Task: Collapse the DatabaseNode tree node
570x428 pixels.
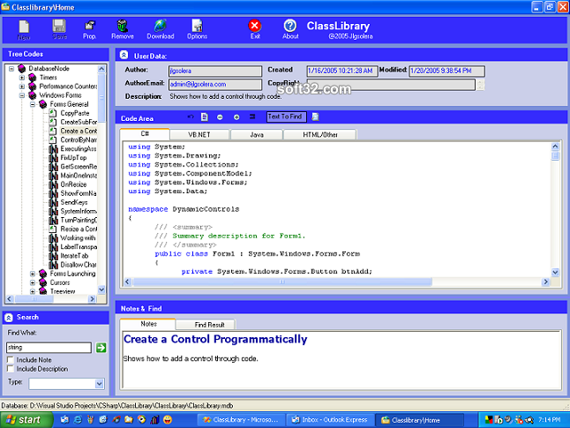Action: pos(11,68)
